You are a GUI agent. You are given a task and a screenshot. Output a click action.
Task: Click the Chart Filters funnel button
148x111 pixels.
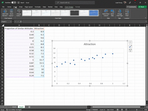tap(130, 51)
